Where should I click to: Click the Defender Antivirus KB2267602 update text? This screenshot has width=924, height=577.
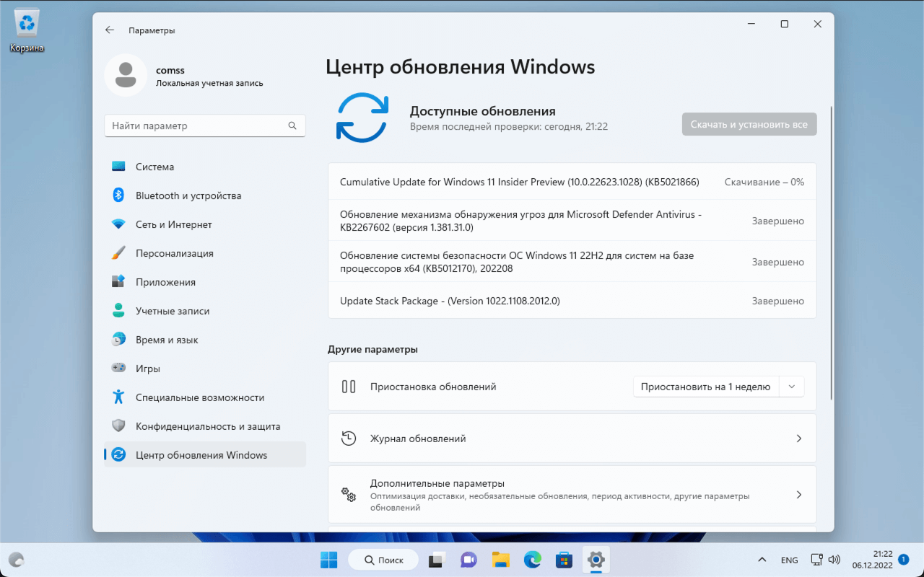coord(520,221)
